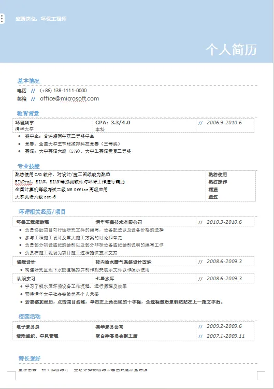Image resolution: width=274 pixels, height=389 pixels.
Task: Click 清华大学 in the education table
Action: tap(24, 129)
